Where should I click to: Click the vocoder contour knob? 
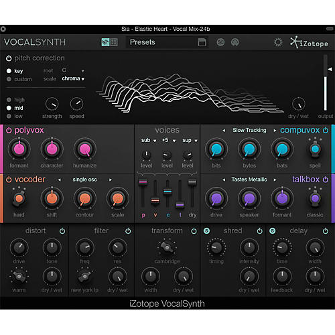pos(84,198)
